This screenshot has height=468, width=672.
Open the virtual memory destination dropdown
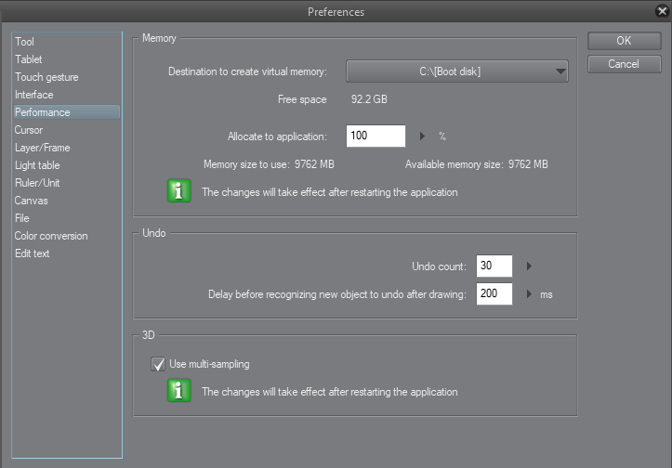(457, 71)
